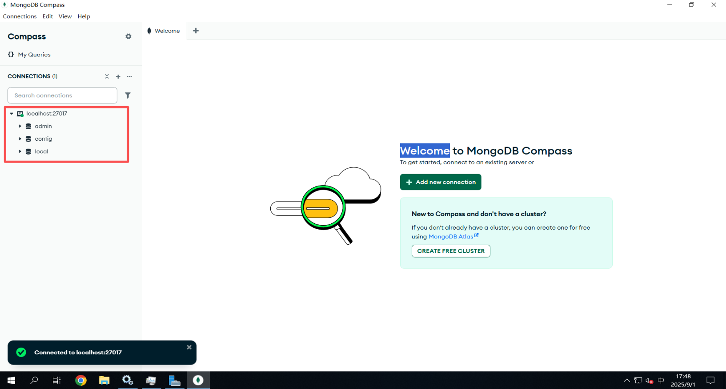Show hidden system tray icons
The image size is (726, 389).
click(x=626, y=380)
